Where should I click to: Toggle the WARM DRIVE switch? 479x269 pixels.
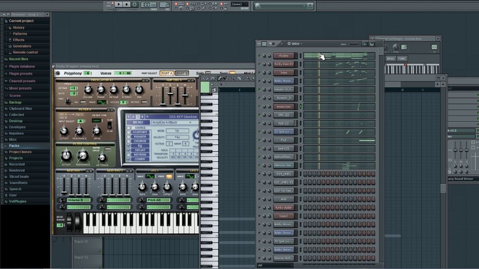108,149
